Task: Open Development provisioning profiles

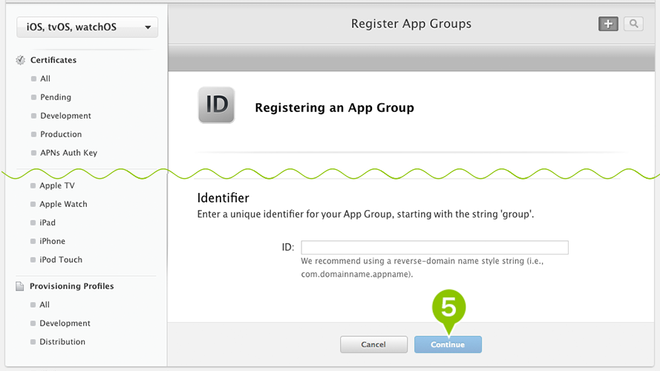Action: [x=65, y=323]
